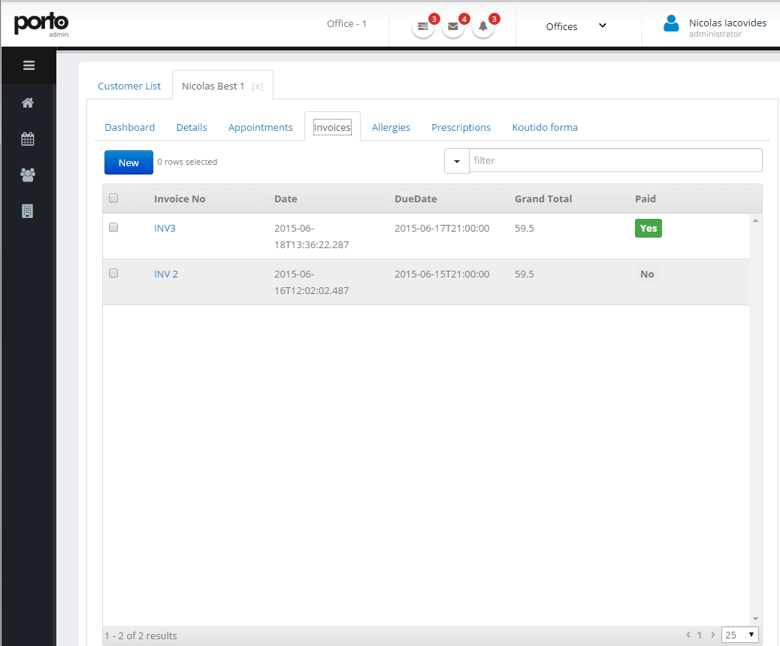Image resolution: width=780 pixels, height=646 pixels.
Task: Click the 0 rows selected text
Action: [x=187, y=162]
